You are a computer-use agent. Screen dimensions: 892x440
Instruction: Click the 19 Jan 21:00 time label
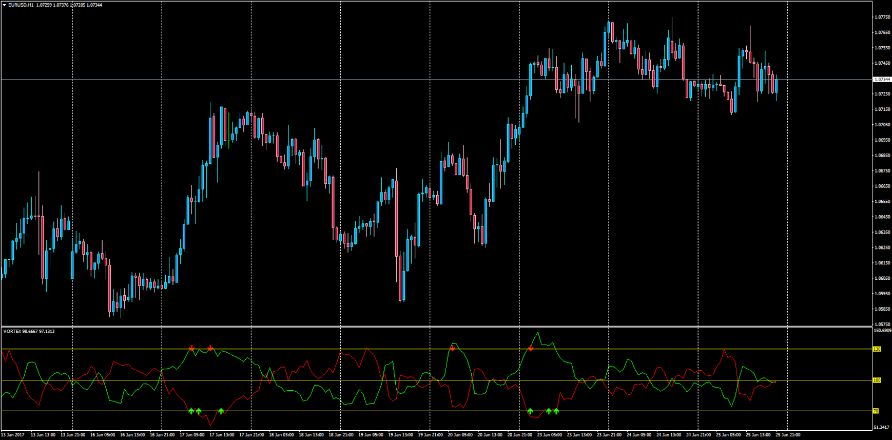tap(430, 435)
